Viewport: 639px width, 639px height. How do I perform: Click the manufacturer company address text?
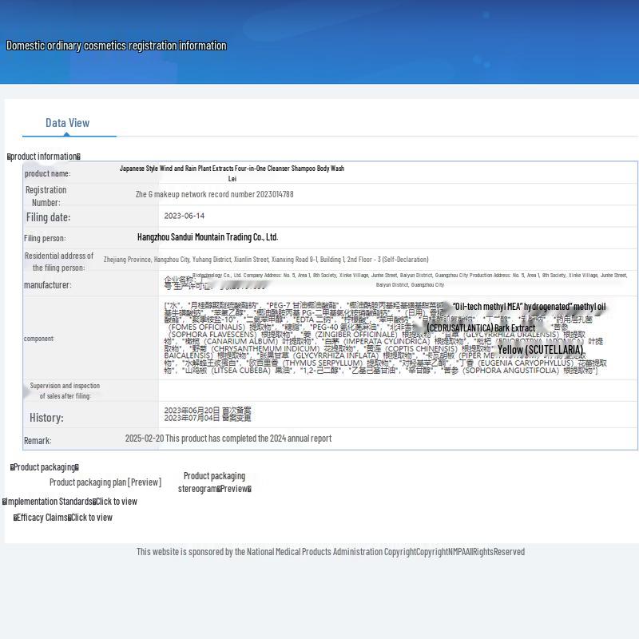click(x=410, y=280)
